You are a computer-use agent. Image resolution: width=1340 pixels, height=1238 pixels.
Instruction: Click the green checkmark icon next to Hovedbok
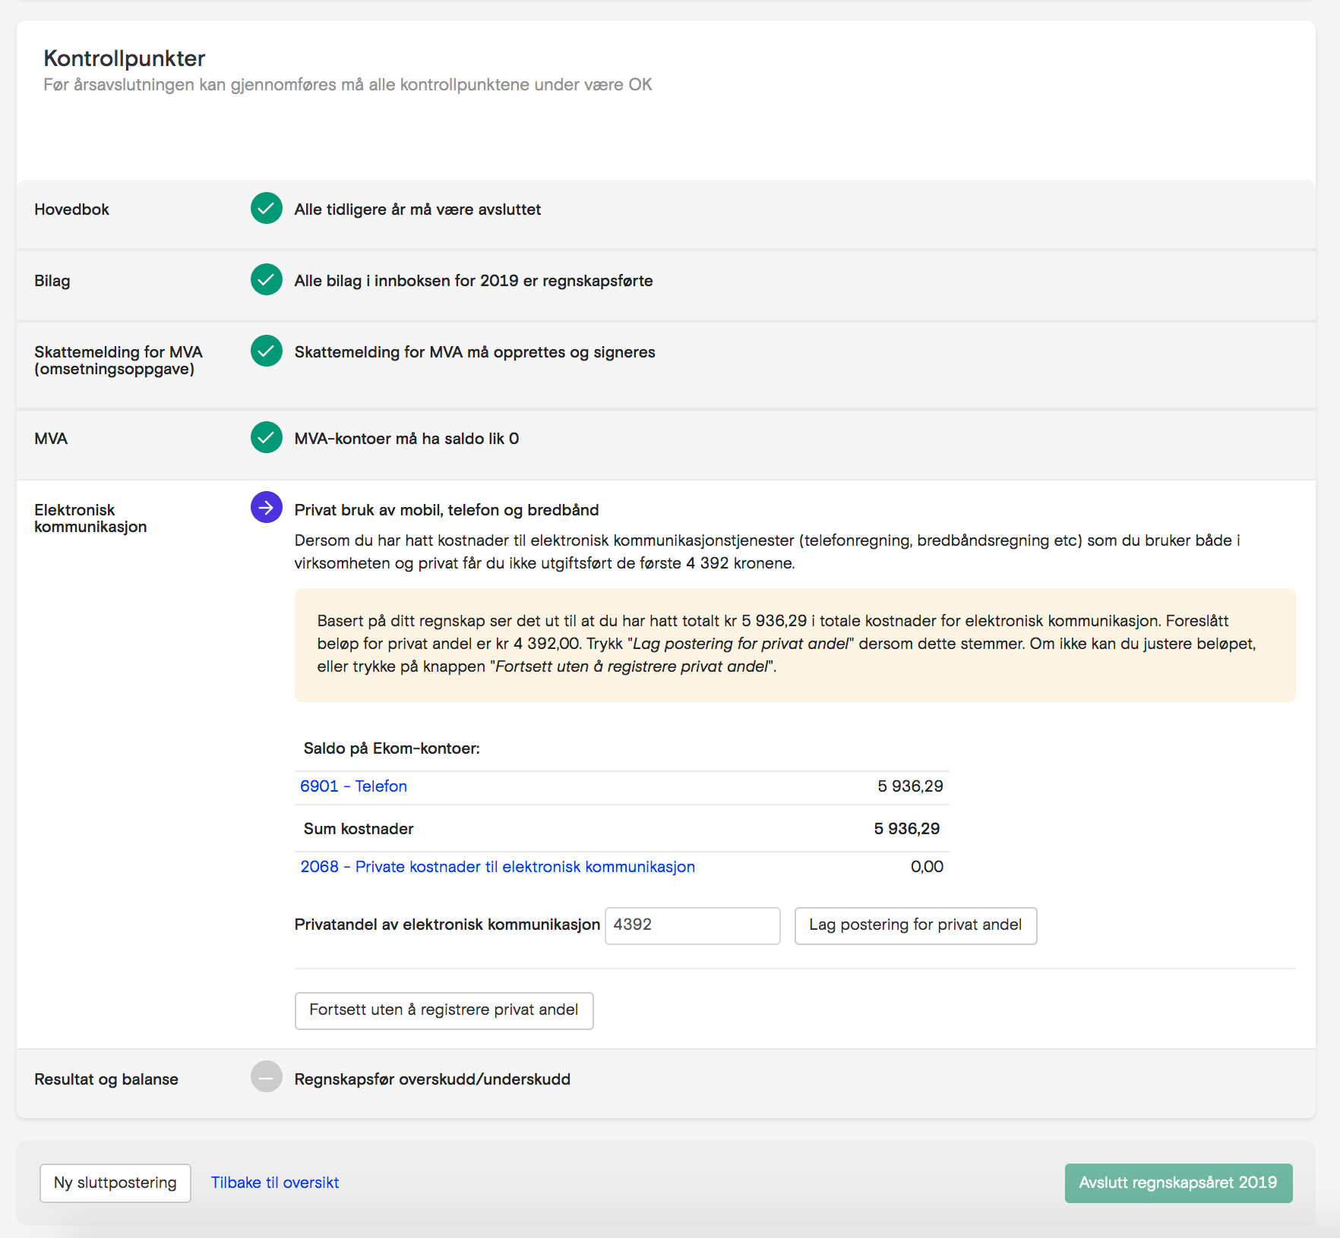pos(267,209)
